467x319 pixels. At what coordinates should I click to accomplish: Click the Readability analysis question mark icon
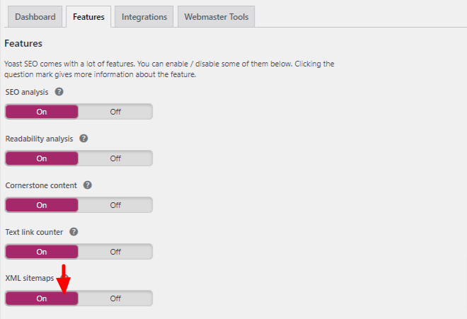coord(83,139)
